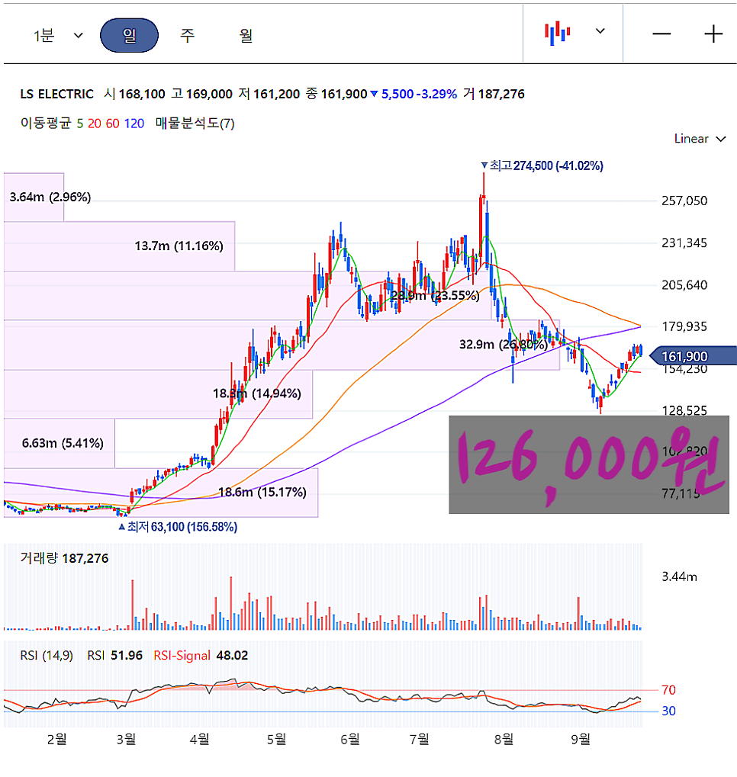
Task: Open the 1분 minute interval dropdown
Action: coord(57,36)
